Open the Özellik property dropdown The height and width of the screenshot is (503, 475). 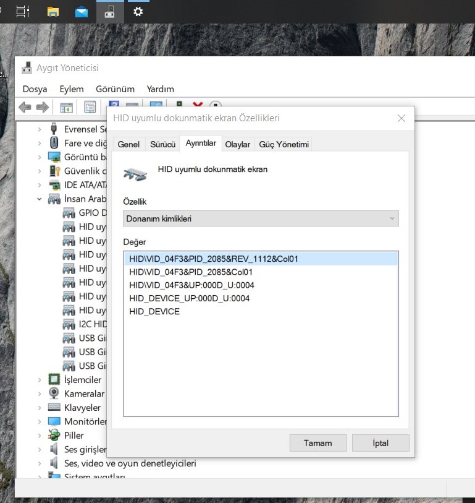261,218
